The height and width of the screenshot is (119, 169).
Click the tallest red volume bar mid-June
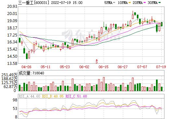(104, 84)
